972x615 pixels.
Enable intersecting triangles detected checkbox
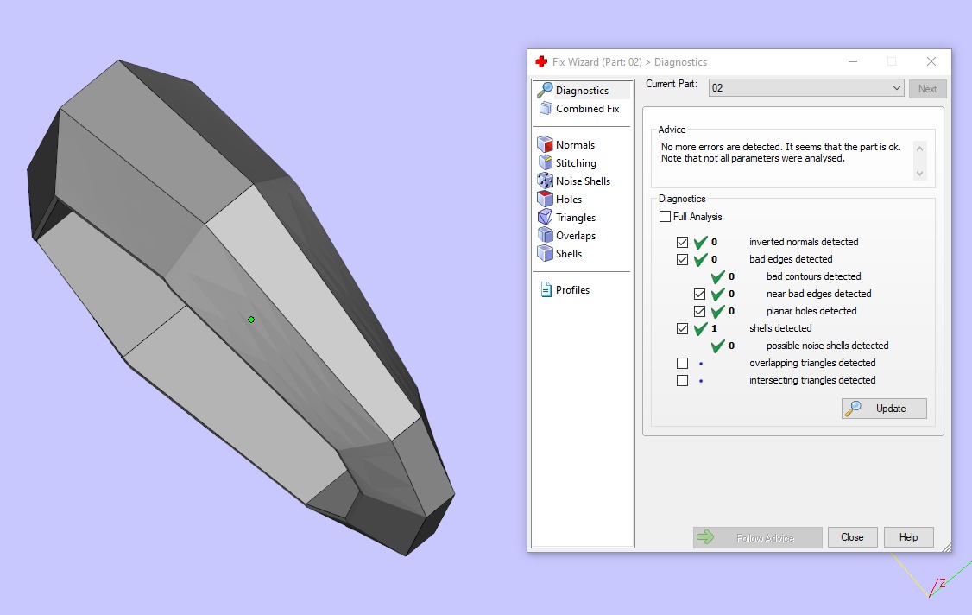[683, 380]
